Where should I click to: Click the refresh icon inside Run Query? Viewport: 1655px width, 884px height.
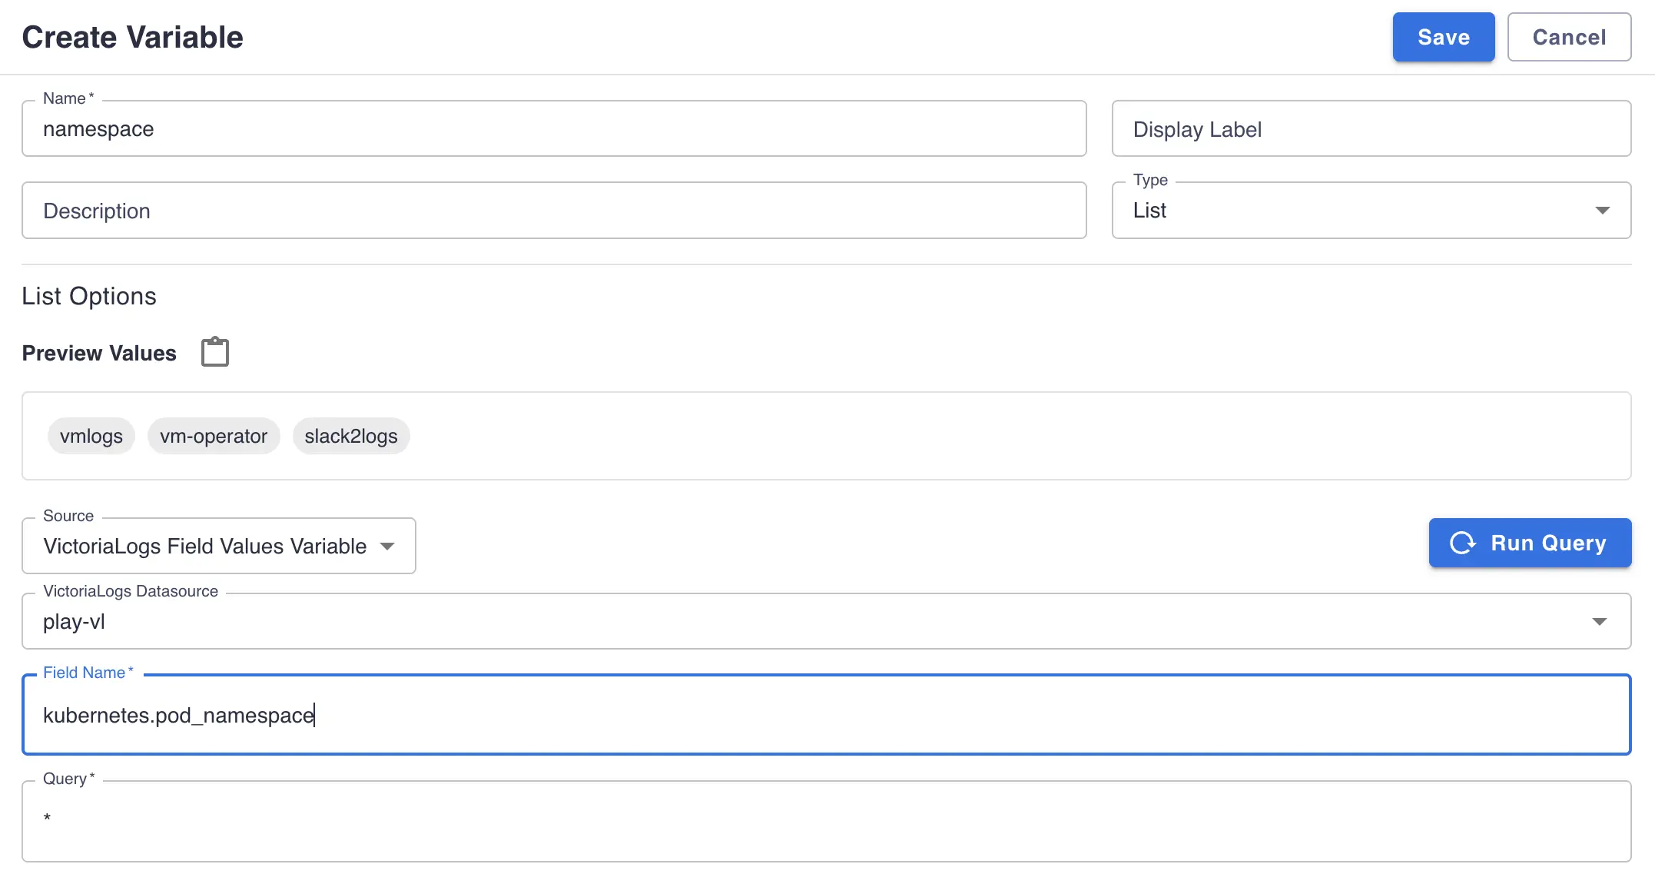click(1464, 543)
